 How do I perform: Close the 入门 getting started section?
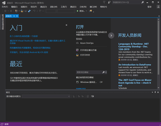point(67,25)
